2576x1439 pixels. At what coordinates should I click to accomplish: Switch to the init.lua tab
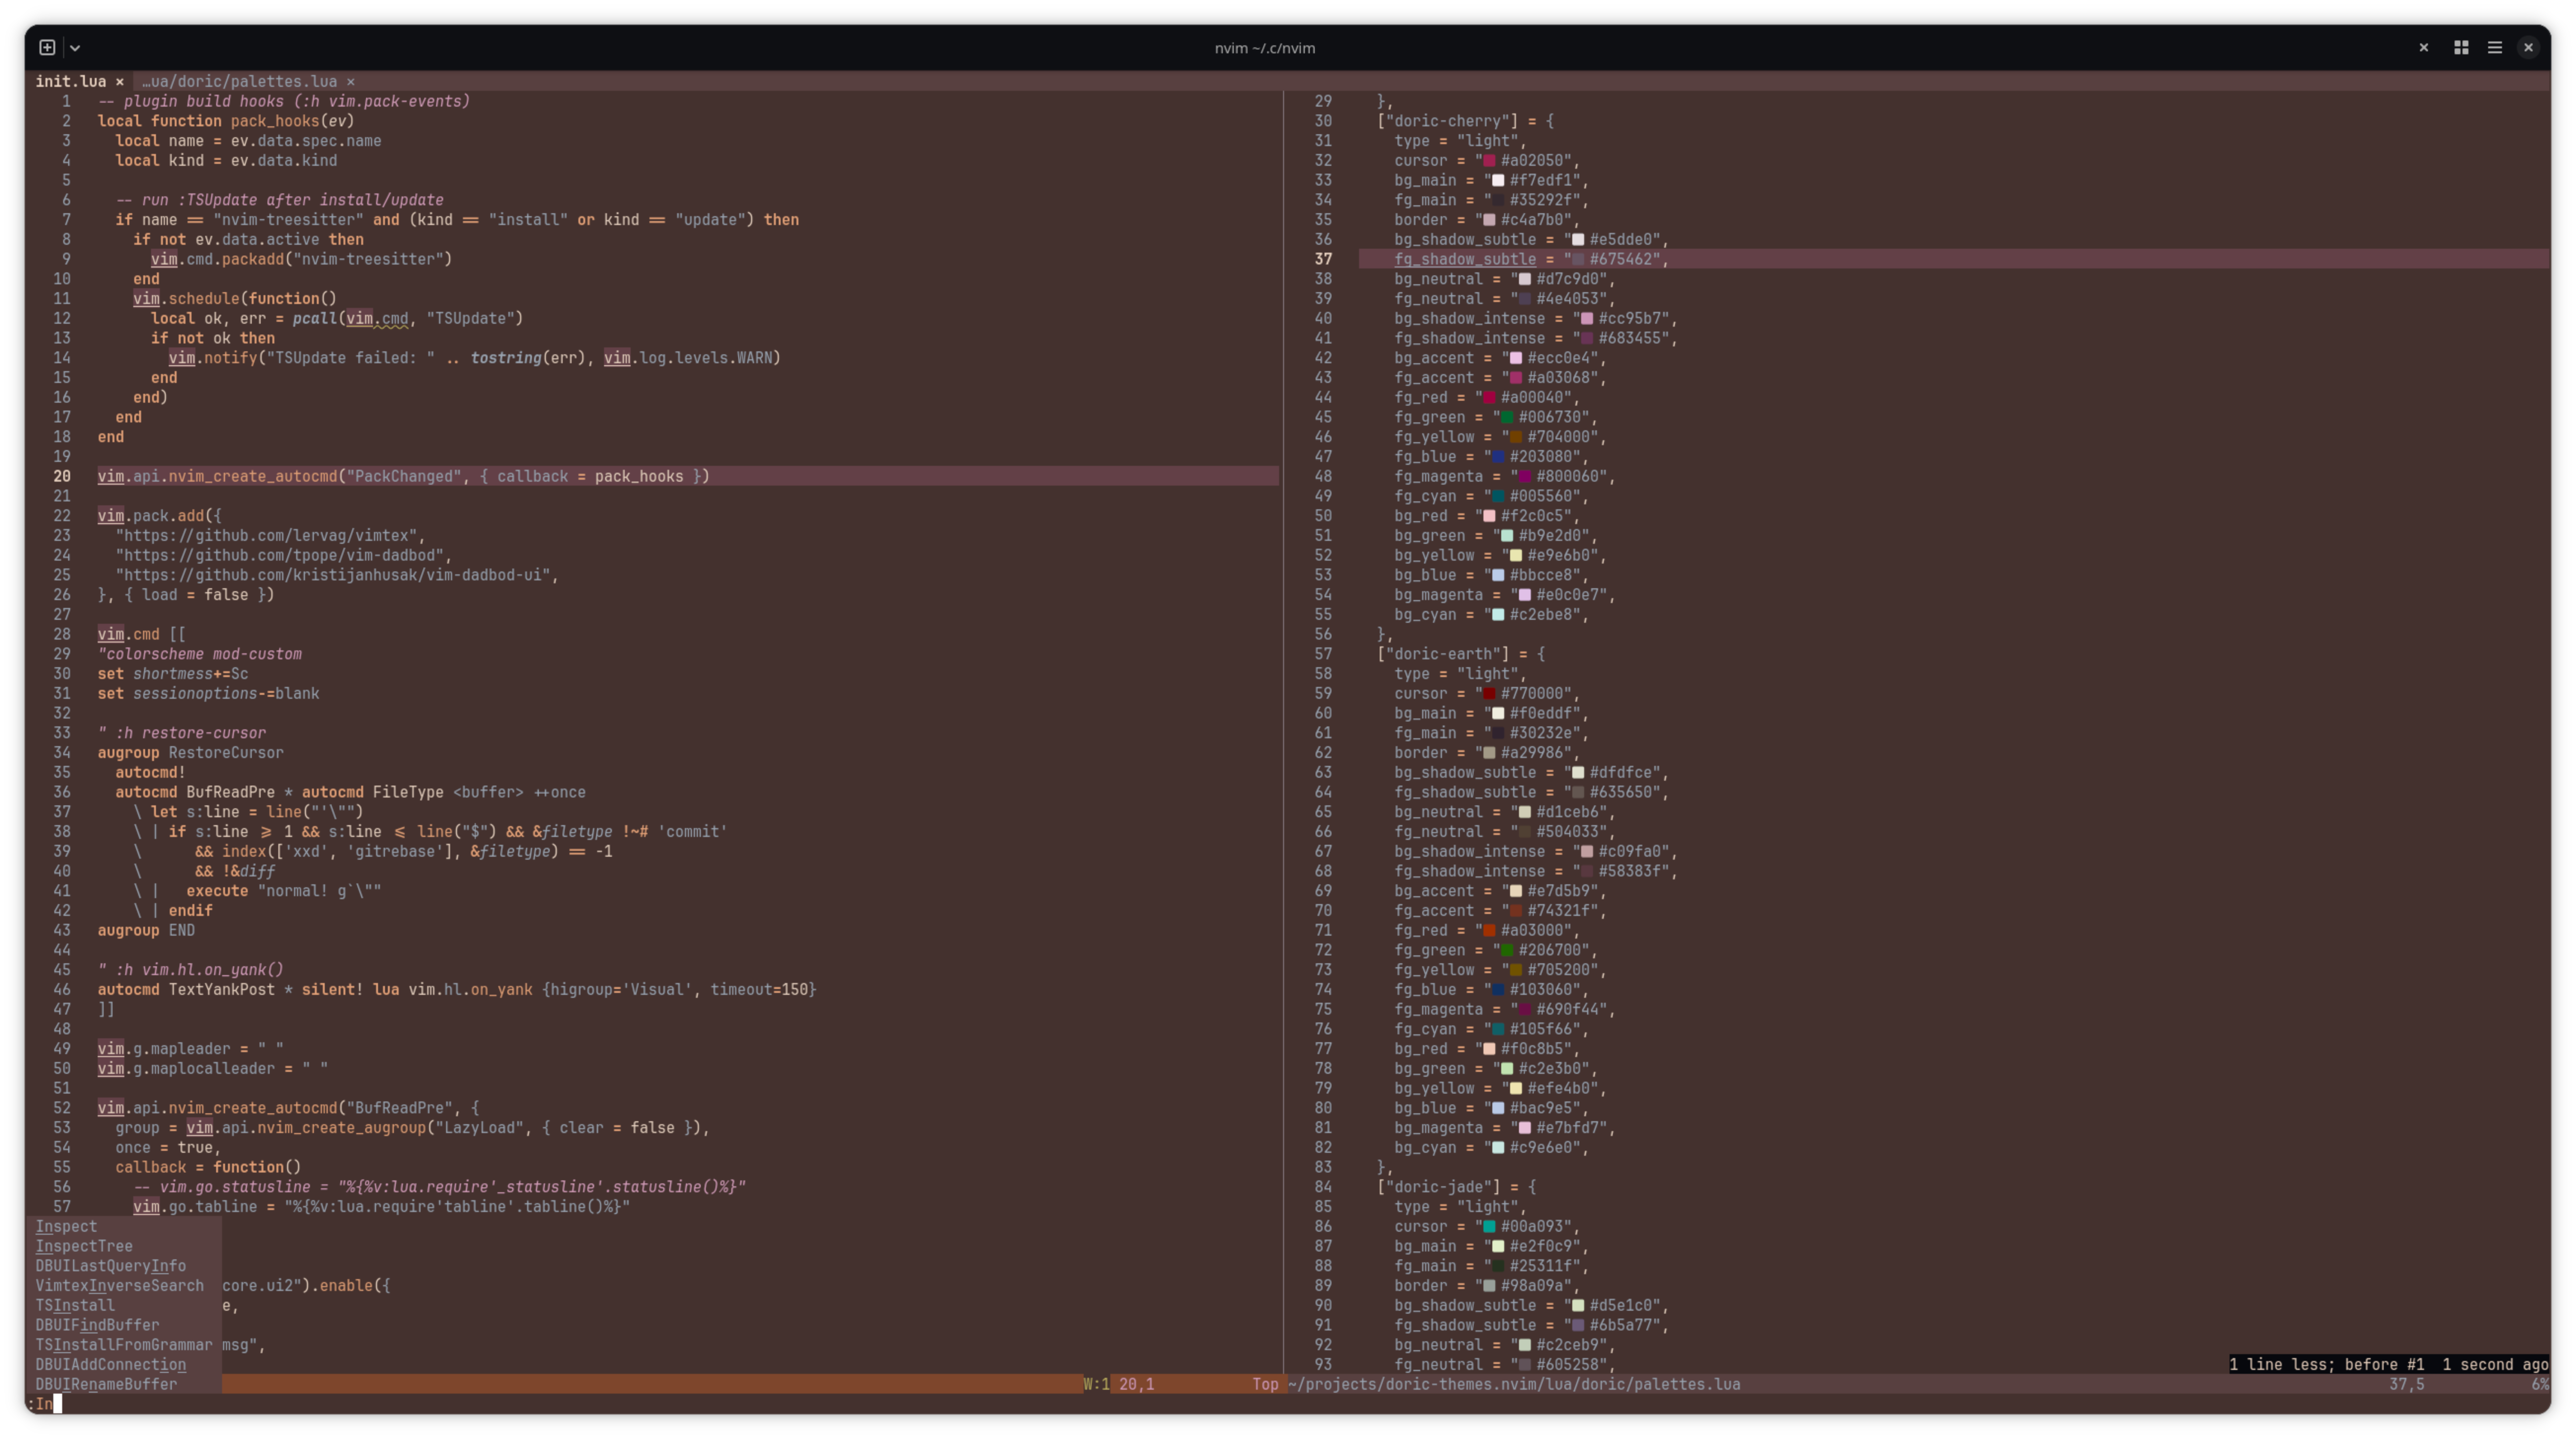pos(70,82)
